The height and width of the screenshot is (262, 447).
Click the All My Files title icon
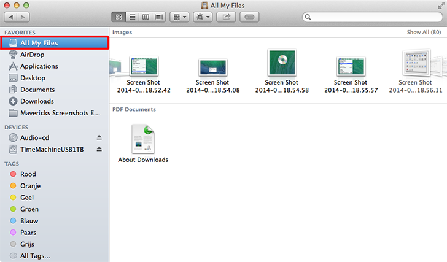click(204, 6)
